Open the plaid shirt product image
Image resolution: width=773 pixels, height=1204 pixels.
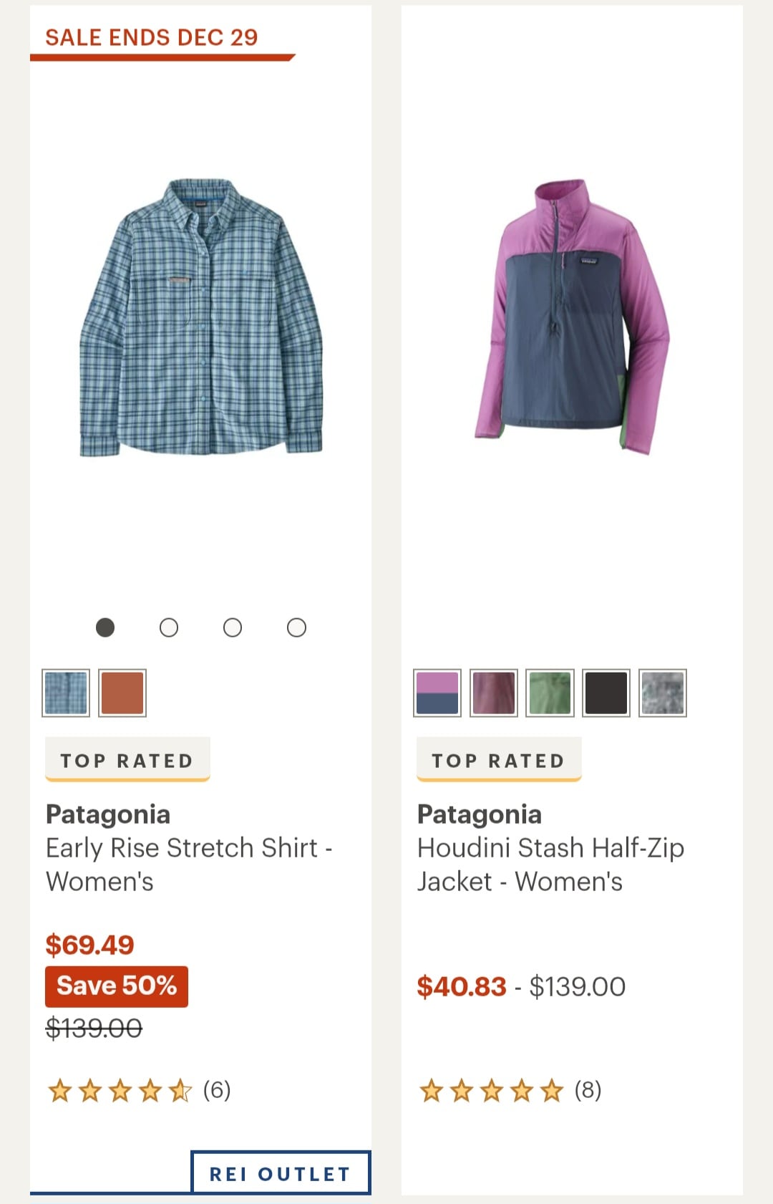tap(201, 317)
